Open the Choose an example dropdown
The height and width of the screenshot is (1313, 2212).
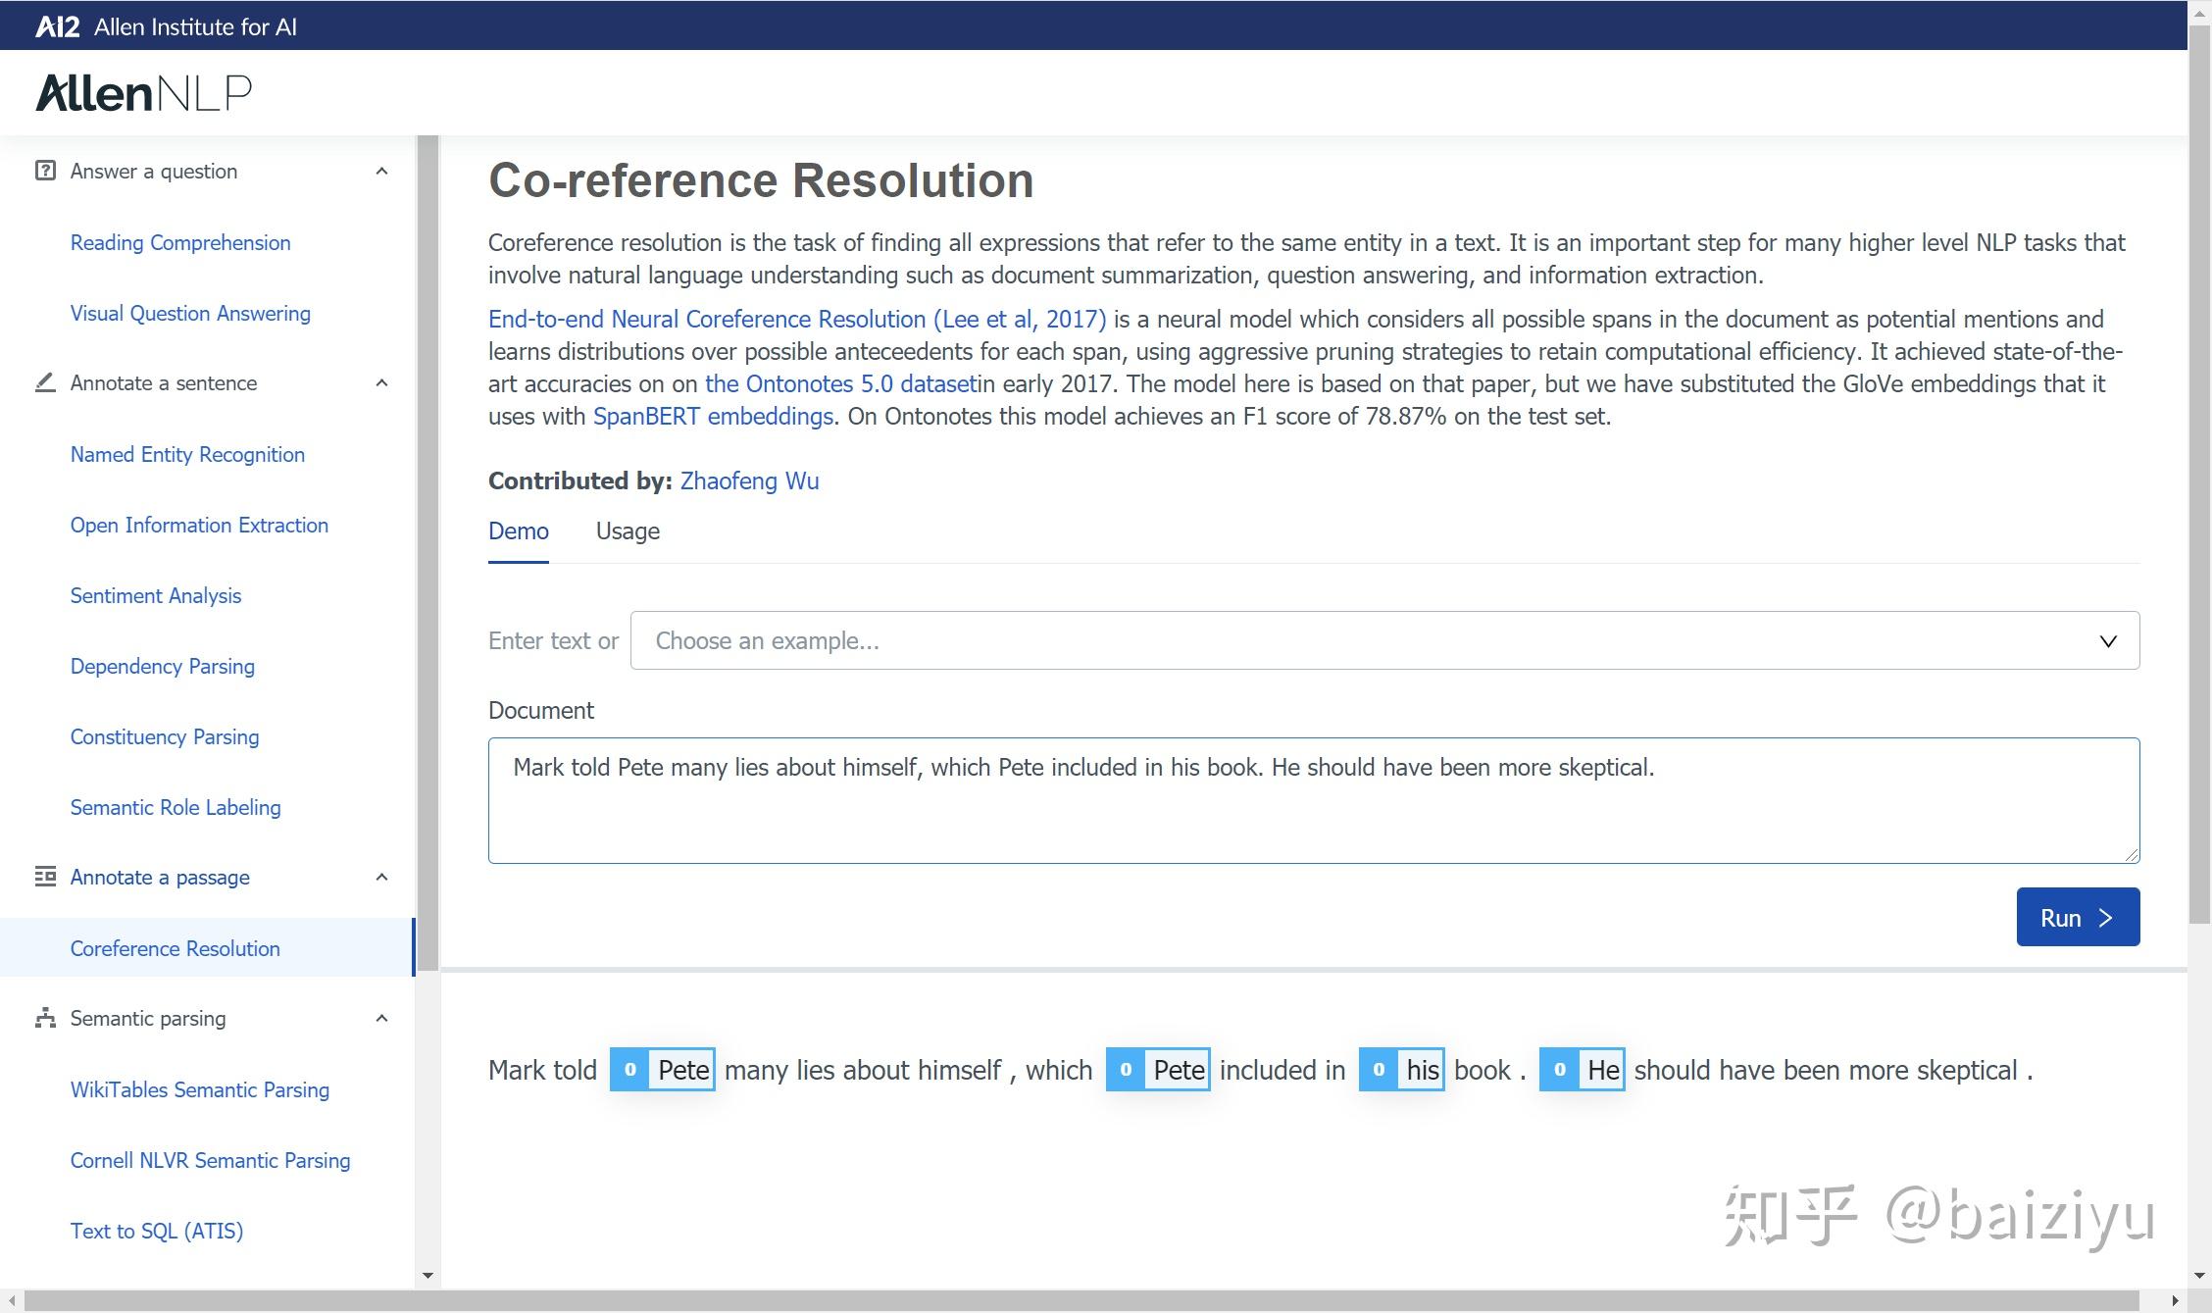click(x=1384, y=640)
